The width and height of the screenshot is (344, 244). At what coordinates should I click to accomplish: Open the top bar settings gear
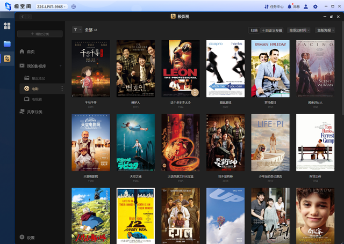click(x=316, y=7)
